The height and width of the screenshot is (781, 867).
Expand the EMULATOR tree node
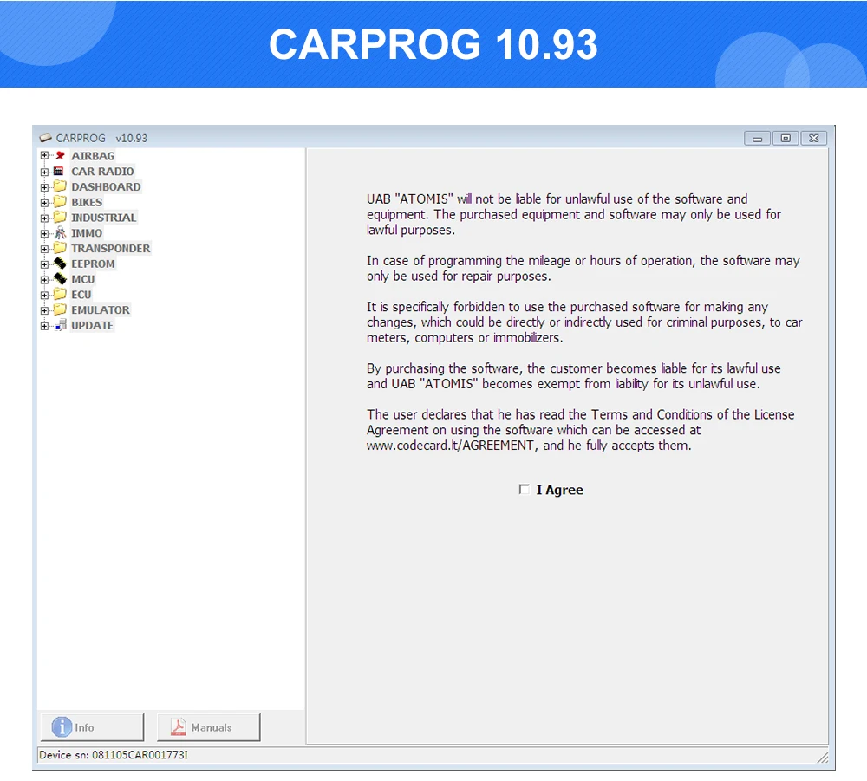tap(44, 310)
